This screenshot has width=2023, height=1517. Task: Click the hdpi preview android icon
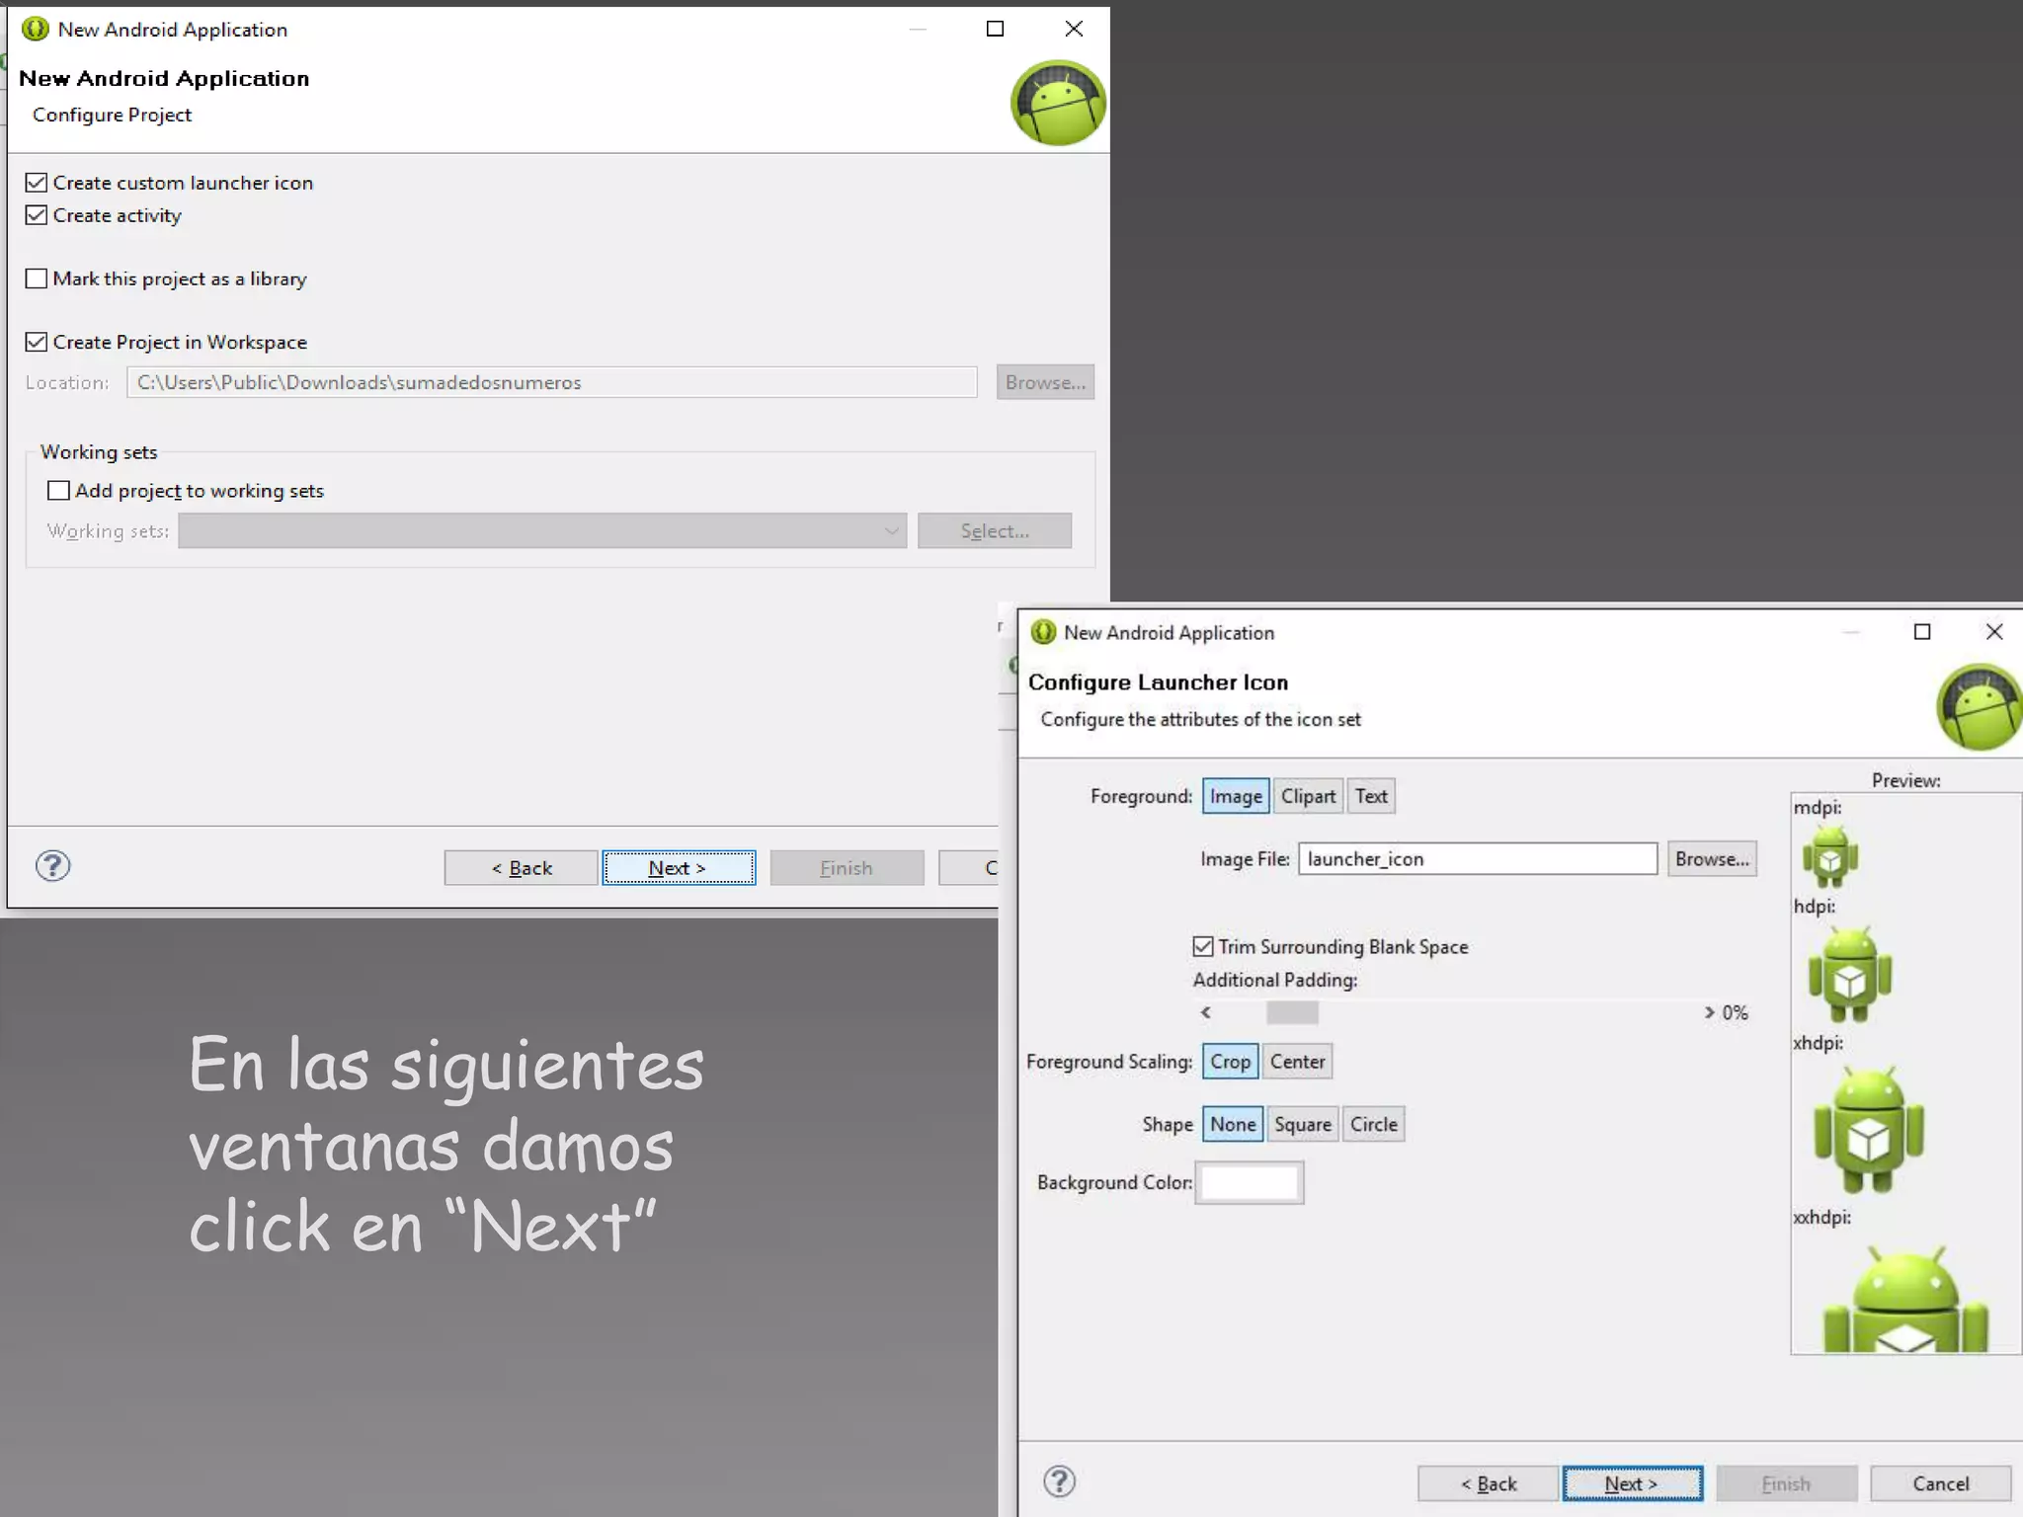point(1849,974)
